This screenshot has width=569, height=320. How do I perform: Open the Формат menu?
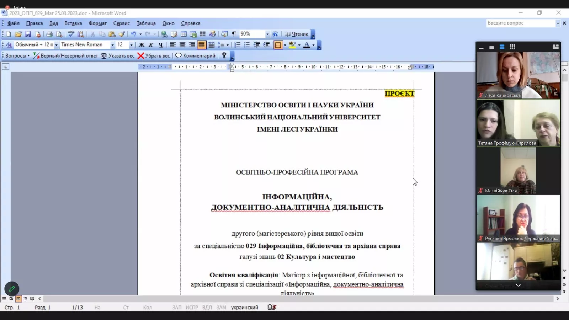click(97, 23)
